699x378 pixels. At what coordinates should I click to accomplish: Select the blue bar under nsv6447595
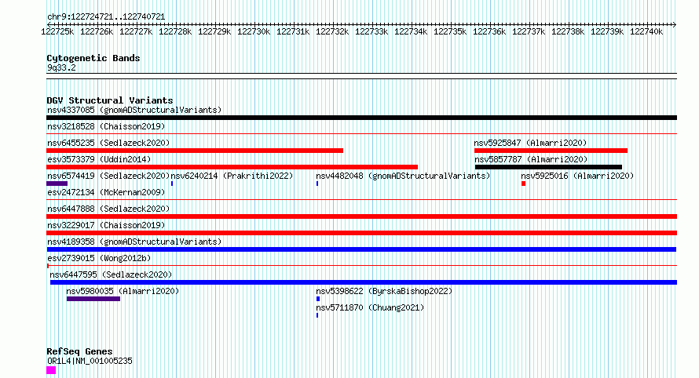(364, 283)
